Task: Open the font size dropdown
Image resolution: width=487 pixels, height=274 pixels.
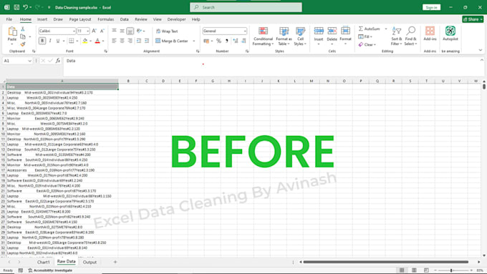Action: pos(88,31)
